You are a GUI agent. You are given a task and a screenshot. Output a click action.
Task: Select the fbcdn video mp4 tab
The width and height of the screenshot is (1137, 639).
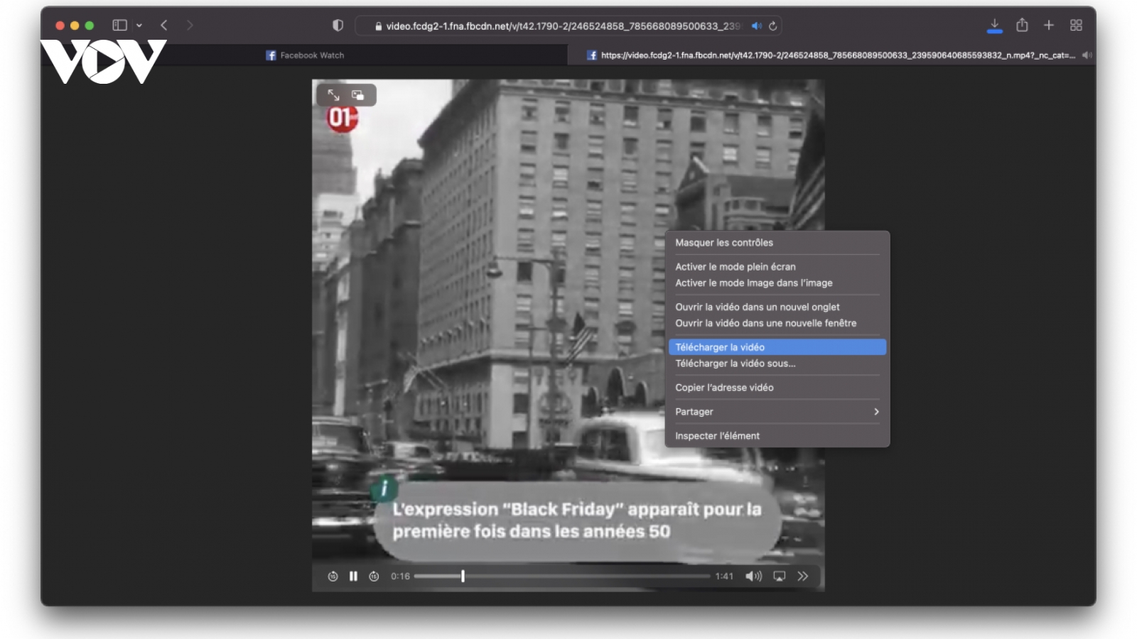click(831, 55)
